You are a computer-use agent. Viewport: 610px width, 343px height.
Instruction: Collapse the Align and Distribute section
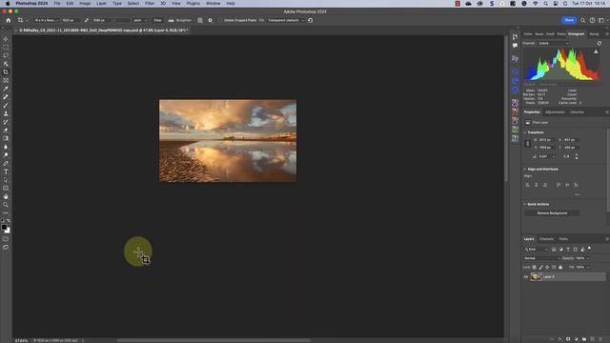(x=525, y=170)
